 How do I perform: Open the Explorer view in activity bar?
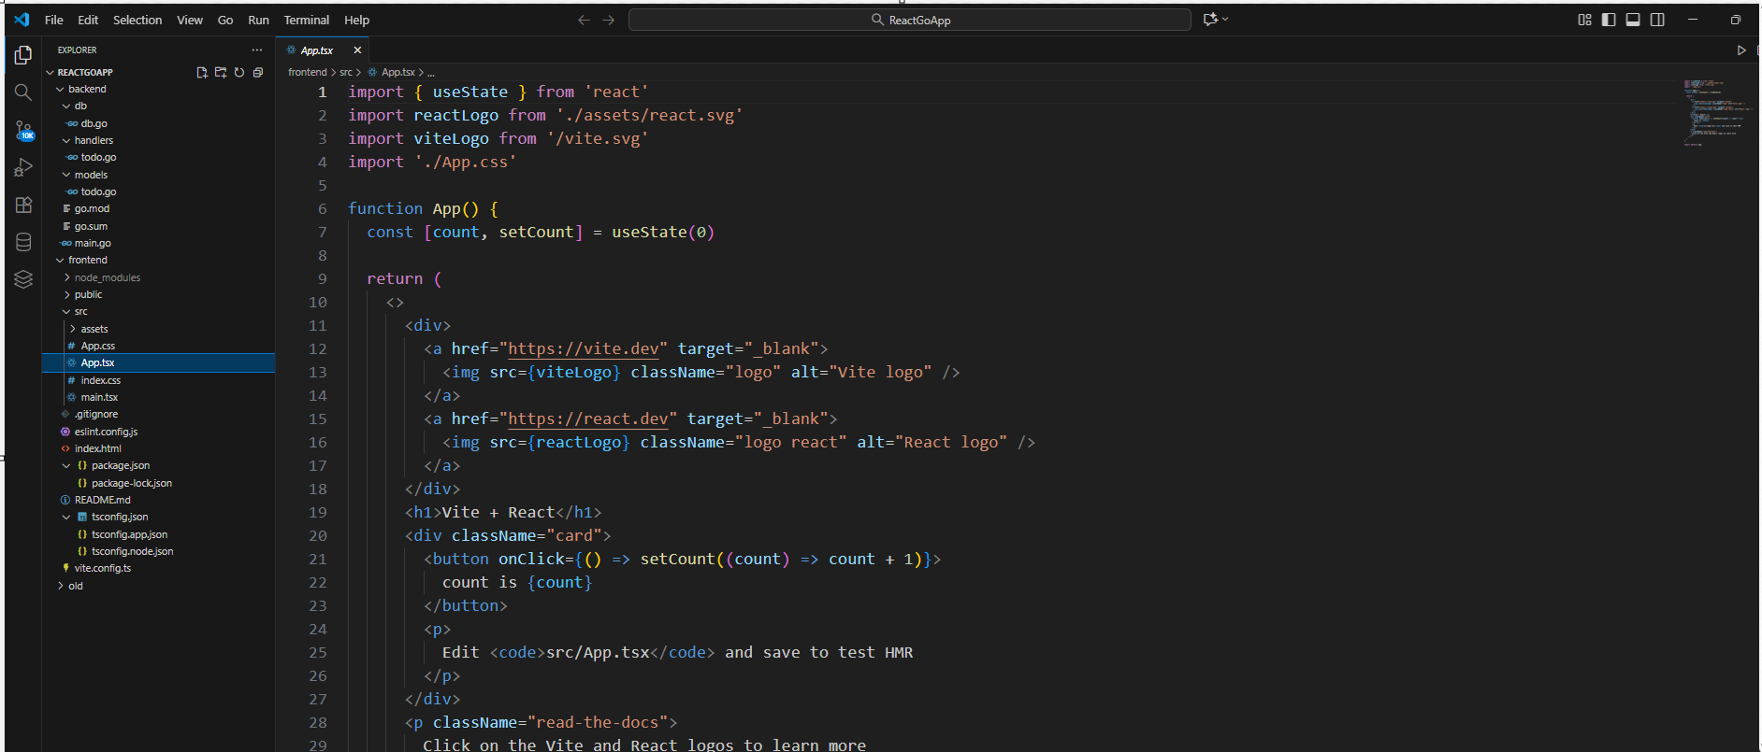23,56
